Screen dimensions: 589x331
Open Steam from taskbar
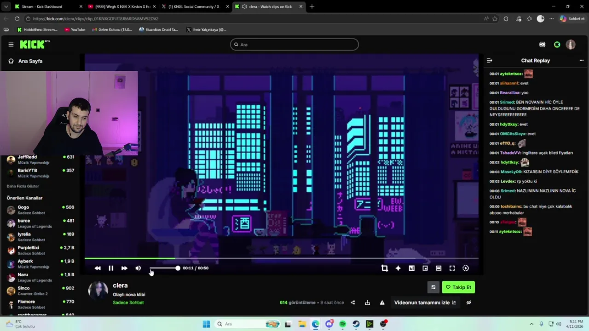coord(356,324)
